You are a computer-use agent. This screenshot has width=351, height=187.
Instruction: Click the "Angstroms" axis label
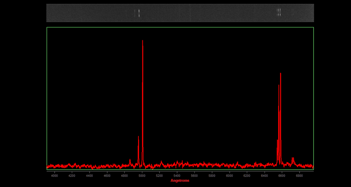click(x=180, y=180)
